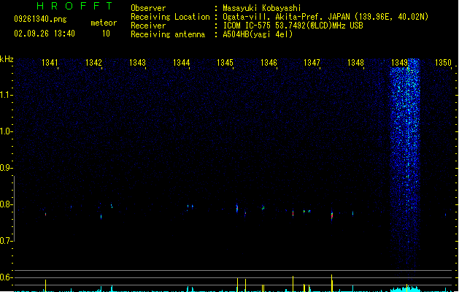Viewport: 459px width, 292px height.
Task: Click the observer name Masayuki Kobayashi
Action: tap(262, 8)
